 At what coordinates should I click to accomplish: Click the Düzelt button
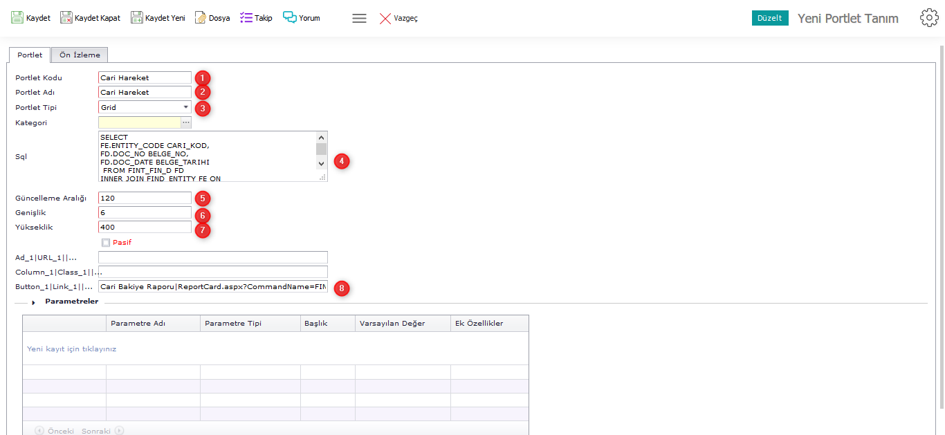coord(769,18)
